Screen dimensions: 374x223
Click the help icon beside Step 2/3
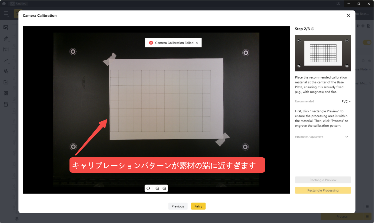point(313,29)
